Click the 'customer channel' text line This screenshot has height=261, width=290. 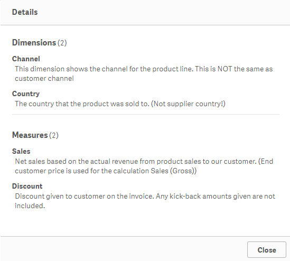pos(44,78)
